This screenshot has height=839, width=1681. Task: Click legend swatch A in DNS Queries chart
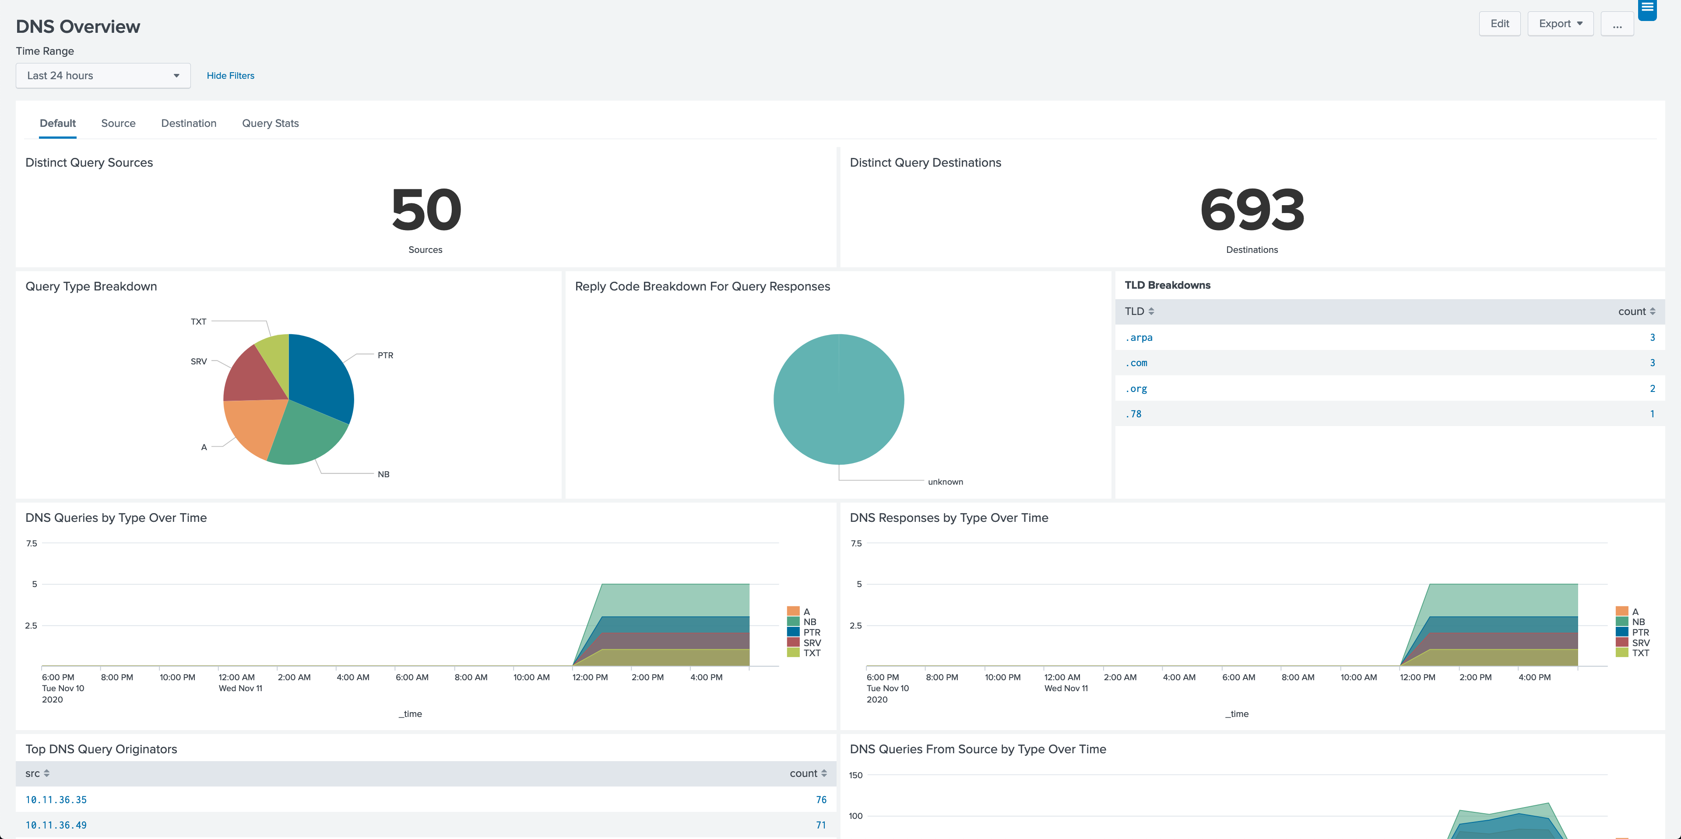pos(793,612)
